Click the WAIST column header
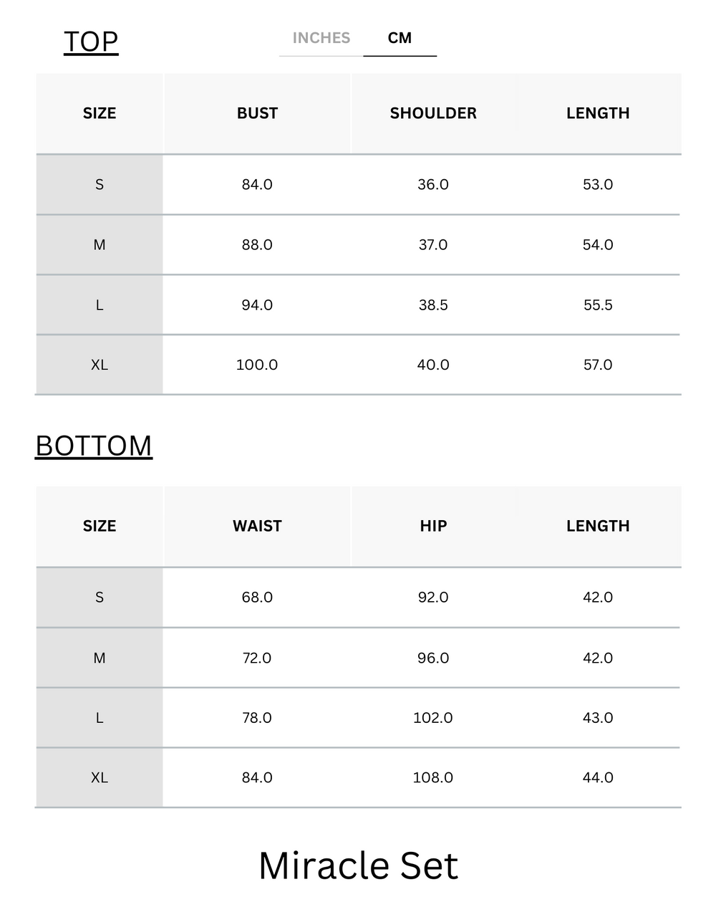 (257, 526)
